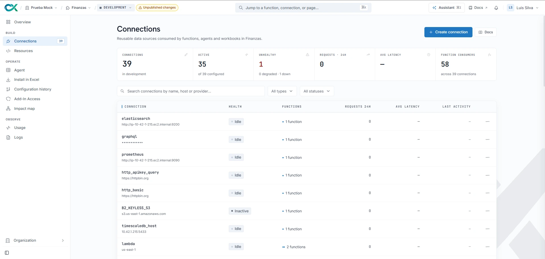Open row actions menu for B2_KEYLESS_S3
The width and height of the screenshot is (545, 259).
pos(488,211)
